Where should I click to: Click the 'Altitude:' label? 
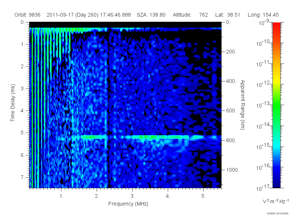[182, 15]
